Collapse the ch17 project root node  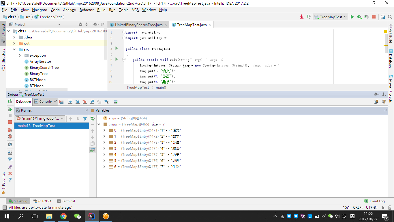pyautogui.click(x=8, y=31)
